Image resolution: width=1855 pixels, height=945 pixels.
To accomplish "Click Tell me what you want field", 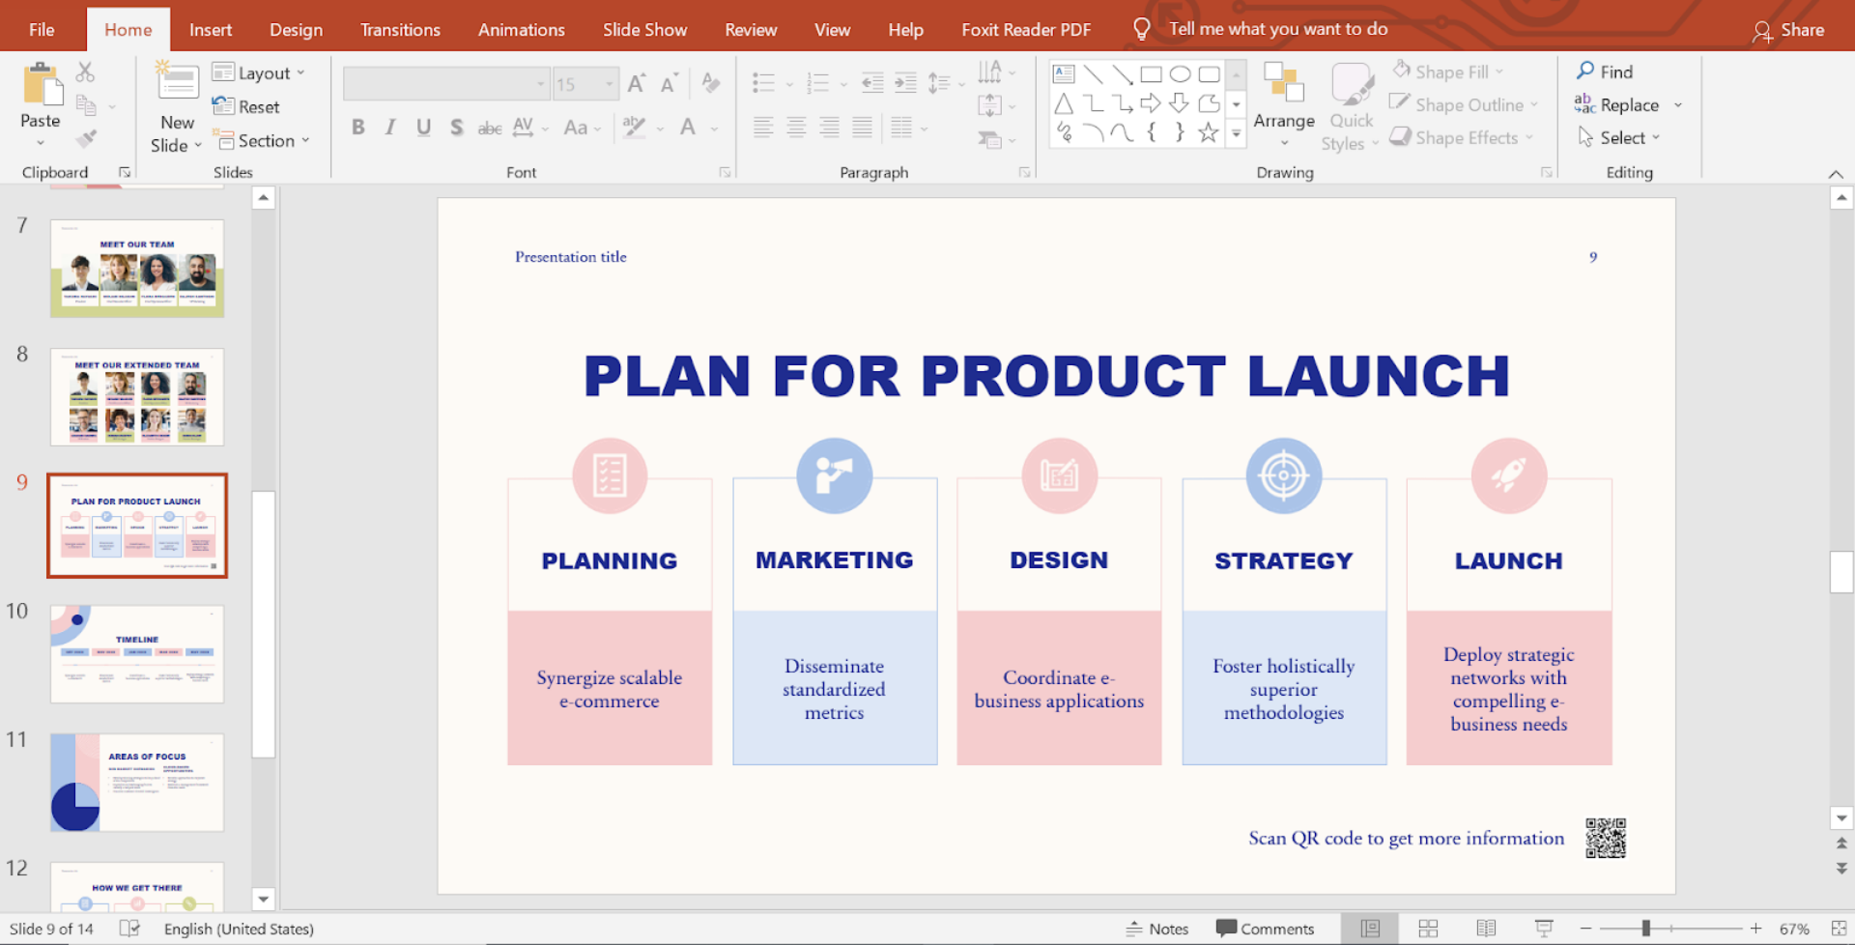I will (1278, 29).
